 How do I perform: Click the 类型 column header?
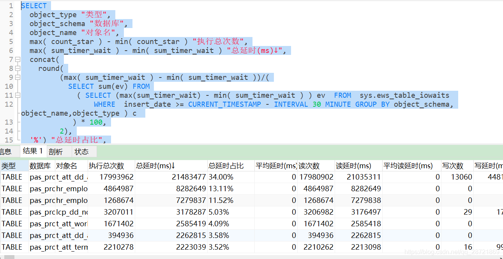tap(14, 166)
